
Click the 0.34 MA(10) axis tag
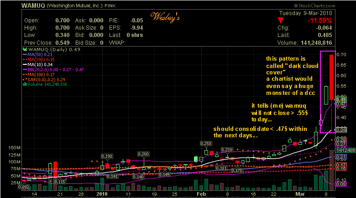click(341, 130)
